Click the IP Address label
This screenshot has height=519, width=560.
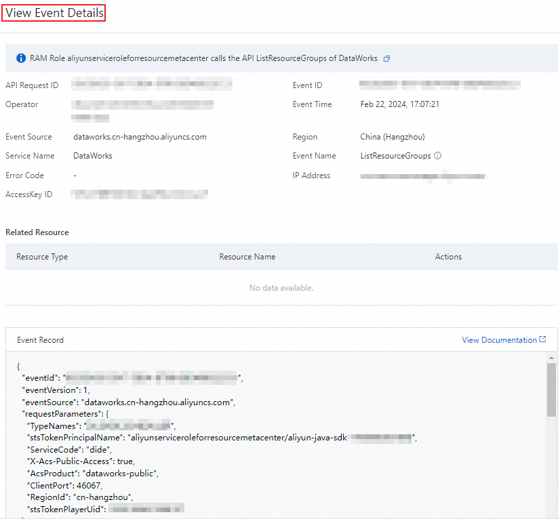[311, 175]
